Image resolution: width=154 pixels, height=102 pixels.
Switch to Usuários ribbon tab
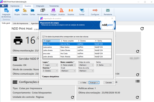coord(28,6)
